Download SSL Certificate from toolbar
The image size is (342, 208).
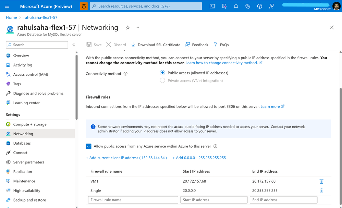156,45
